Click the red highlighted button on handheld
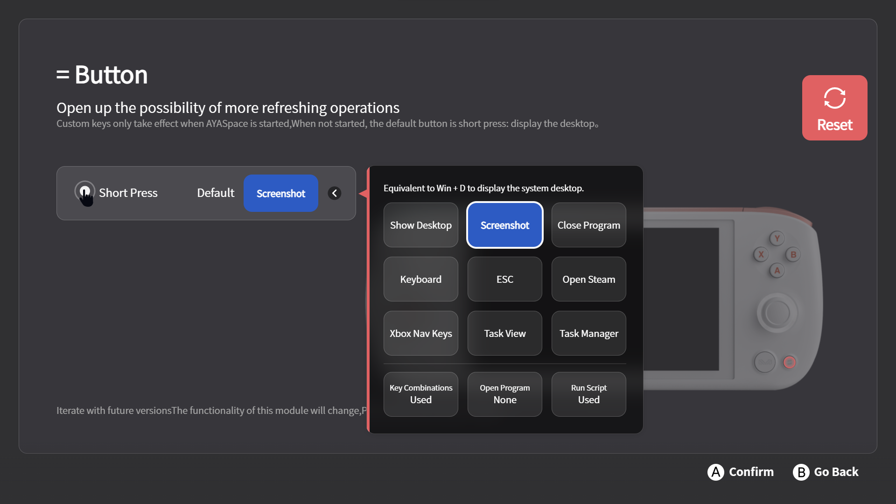 (790, 362)
